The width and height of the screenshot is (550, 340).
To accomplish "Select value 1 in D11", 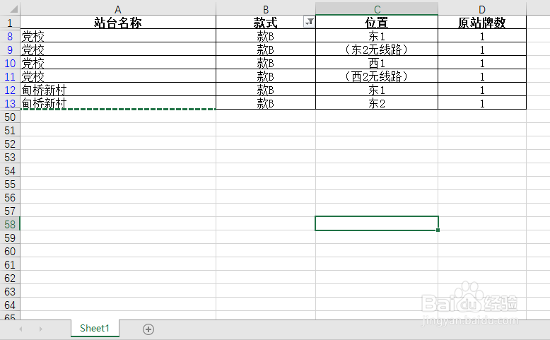I will click(482, 76).
